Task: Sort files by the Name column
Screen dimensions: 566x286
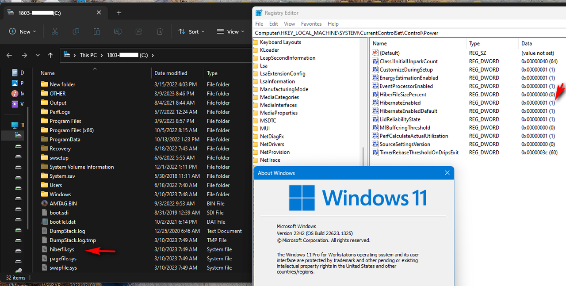Action: click(48, 73)
